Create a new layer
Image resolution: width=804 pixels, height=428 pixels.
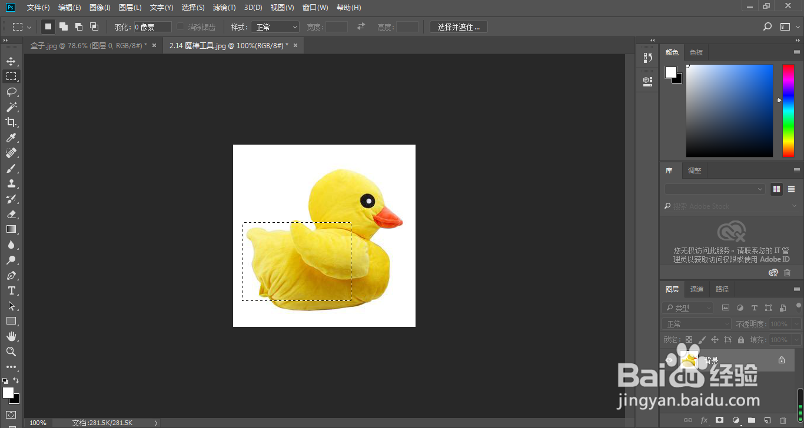(767, 420)
